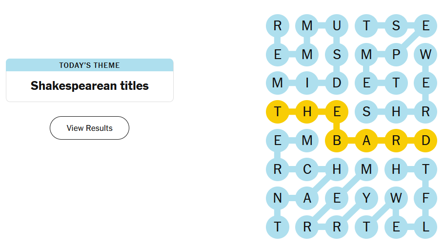
Task: Select the letter U in the top row
Action: [x=337, y=26]
